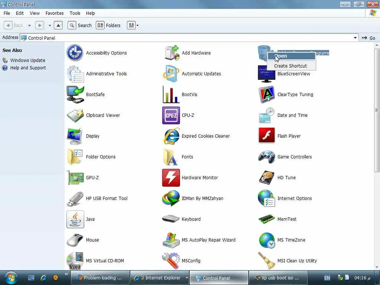The height and width of the screenshot is (285, 380).
Task: Click the scrollbar down arrow
Action: (377, 267)
